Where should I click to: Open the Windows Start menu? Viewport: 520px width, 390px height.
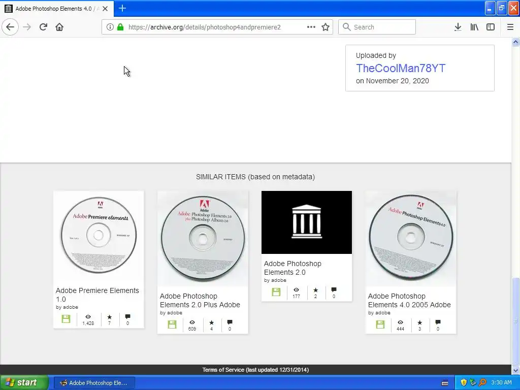click(24, 383)
